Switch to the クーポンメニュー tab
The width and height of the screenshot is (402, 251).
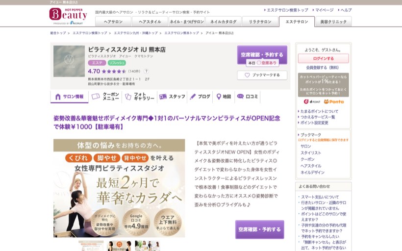coord(105,97)
